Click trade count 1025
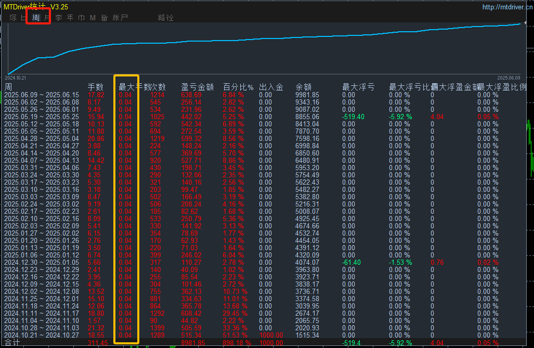The height and width of the screenshot is (348, 534). [158, 117]
